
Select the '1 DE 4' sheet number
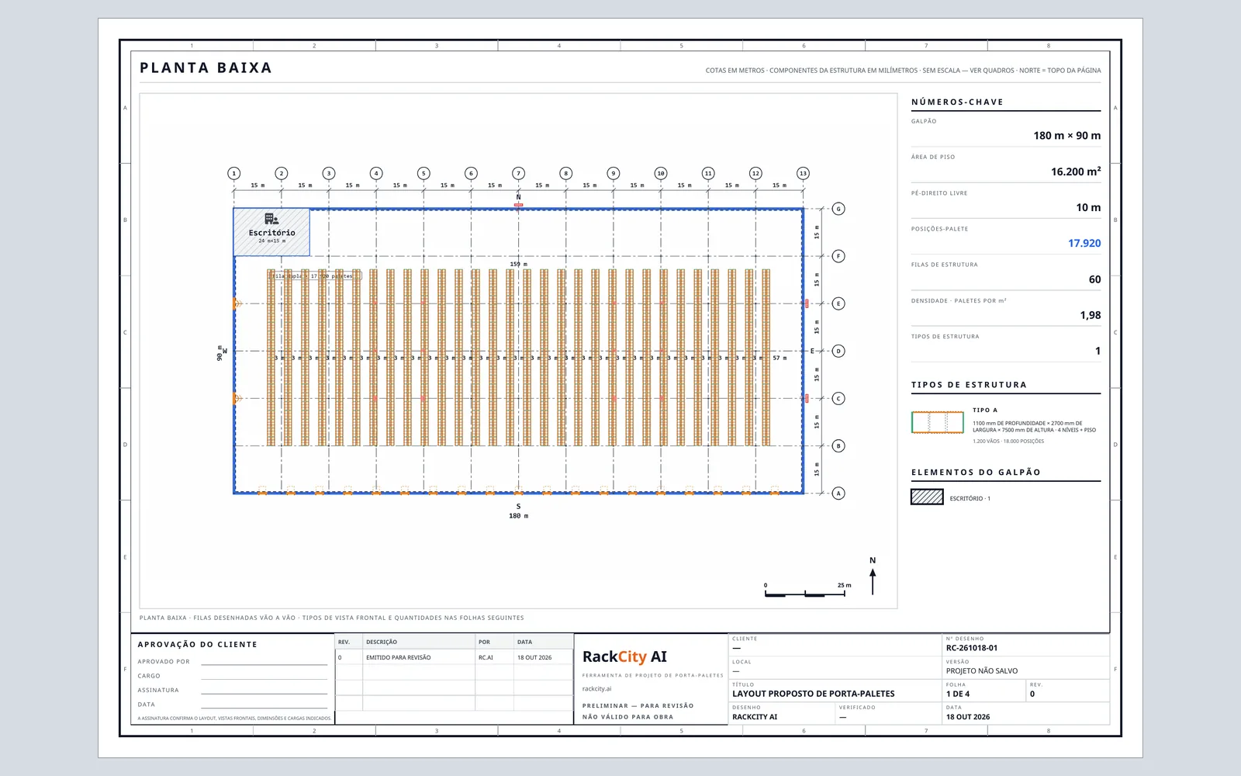958,694
